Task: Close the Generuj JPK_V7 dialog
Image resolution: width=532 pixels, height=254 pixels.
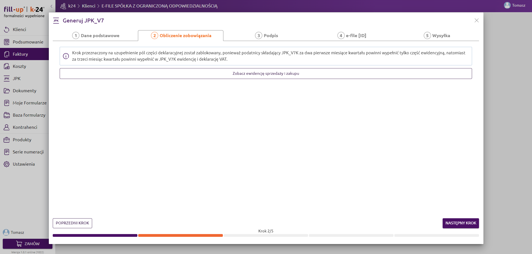Action: pos(476,20)
